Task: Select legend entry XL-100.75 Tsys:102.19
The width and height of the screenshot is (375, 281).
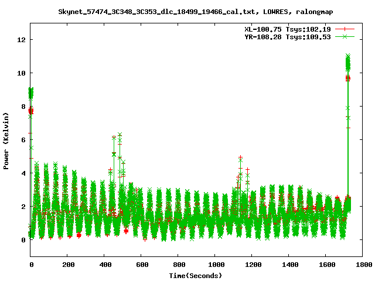Action: coord(288,29)
